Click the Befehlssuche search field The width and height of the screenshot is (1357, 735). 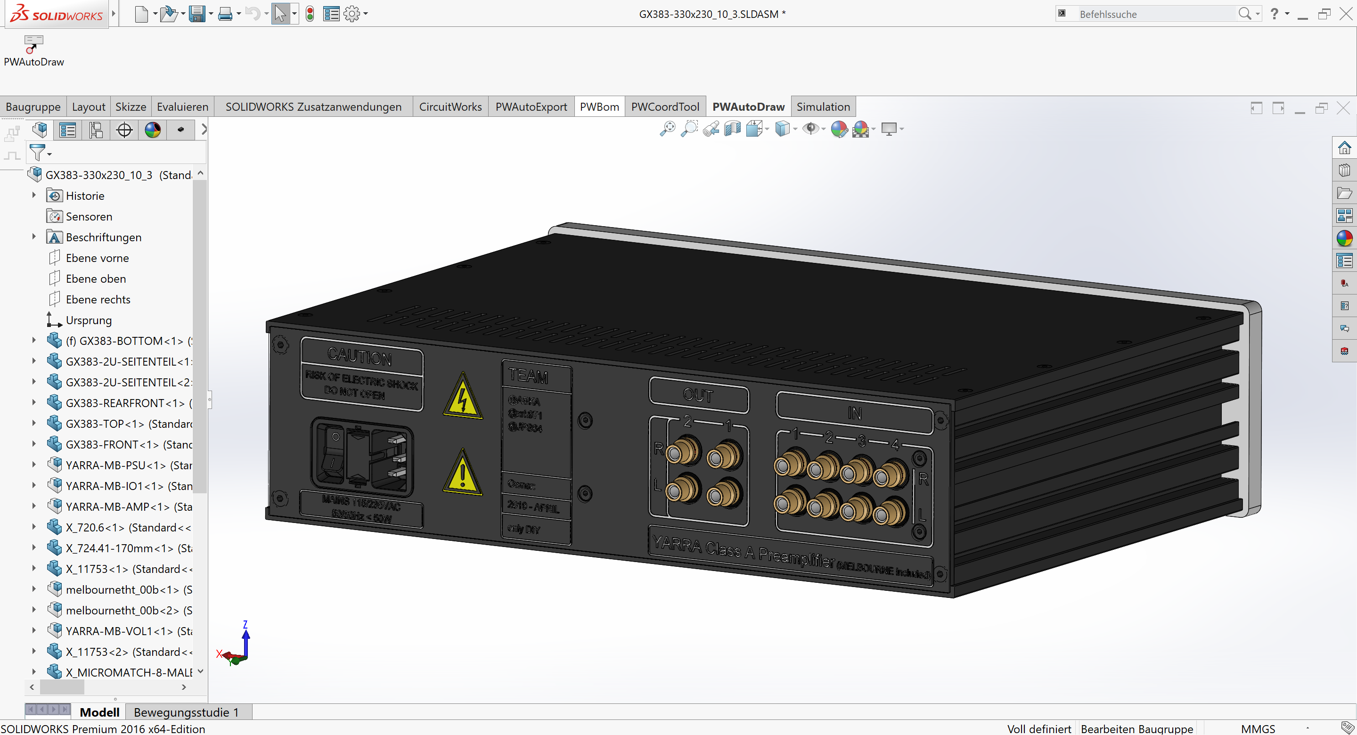point(1156,14)
